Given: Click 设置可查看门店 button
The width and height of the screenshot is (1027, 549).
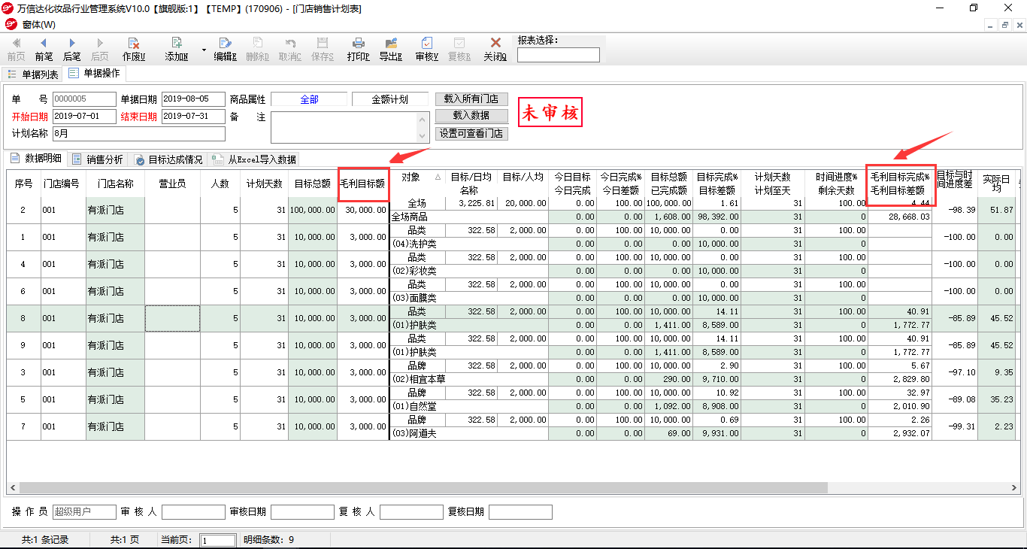Looking at the screenshot, I should [x=471, y=134].
